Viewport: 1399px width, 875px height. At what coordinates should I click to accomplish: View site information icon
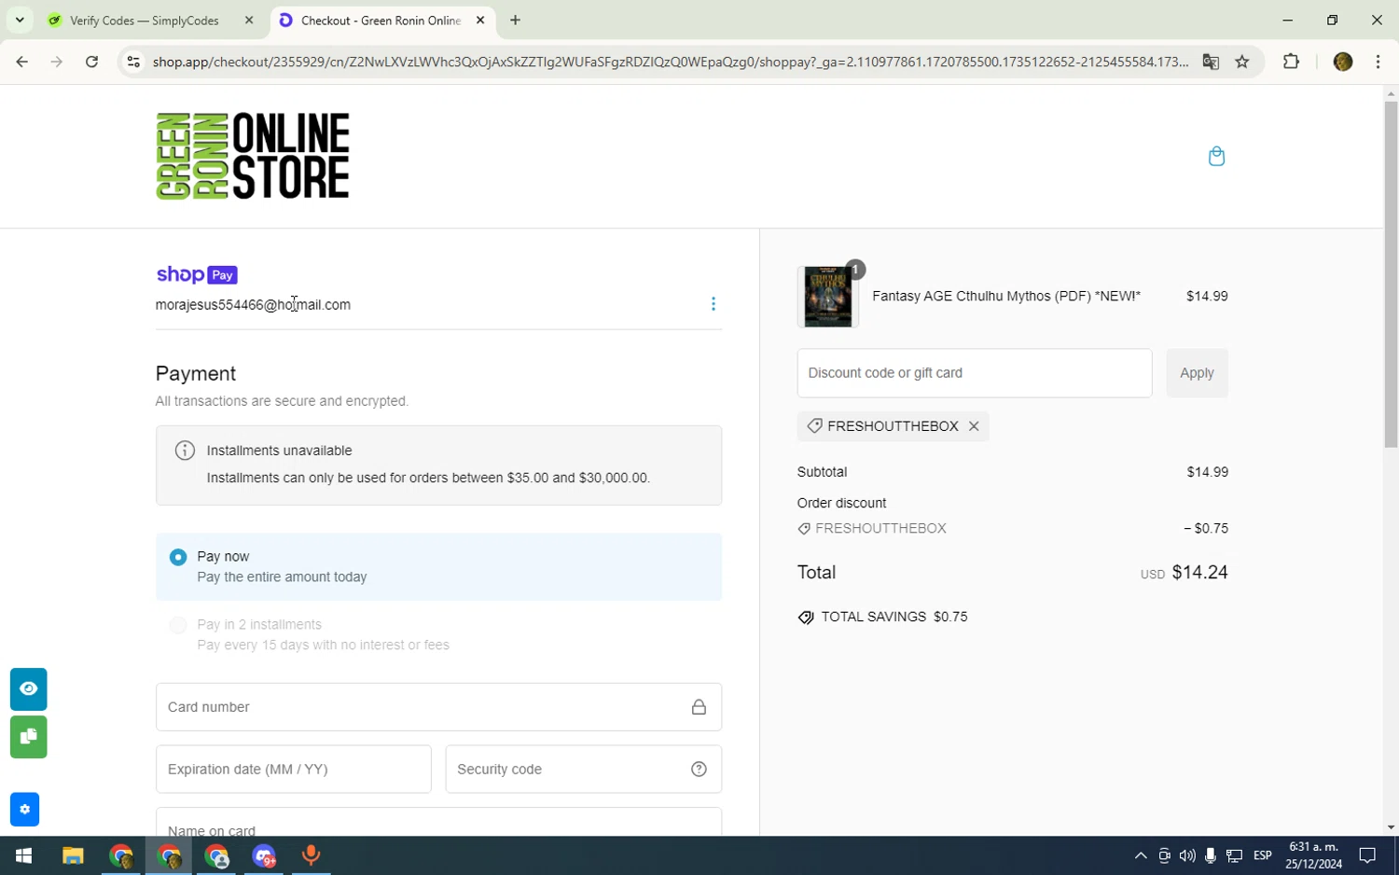(x=133, y=62)
